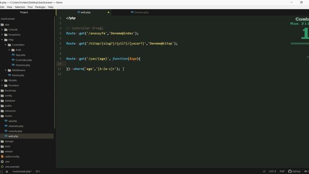309x174 pixels.
Task: Click the .env gear icon
Action: click(2, 162)
